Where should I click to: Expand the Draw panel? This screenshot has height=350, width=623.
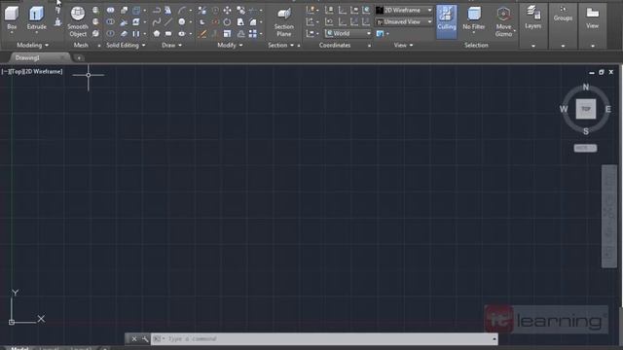coord(171,46)
